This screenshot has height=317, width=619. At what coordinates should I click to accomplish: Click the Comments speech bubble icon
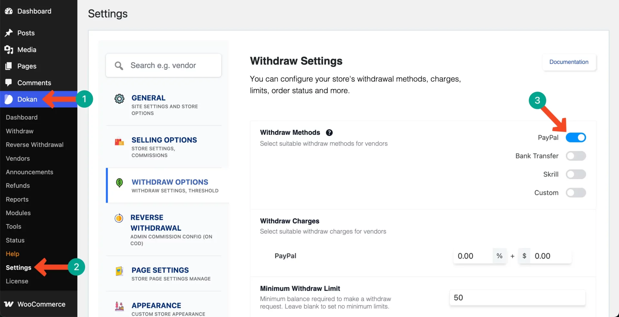9,83
